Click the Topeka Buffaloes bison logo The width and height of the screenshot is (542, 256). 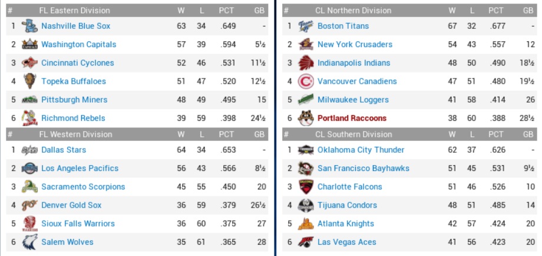(29, 81)
